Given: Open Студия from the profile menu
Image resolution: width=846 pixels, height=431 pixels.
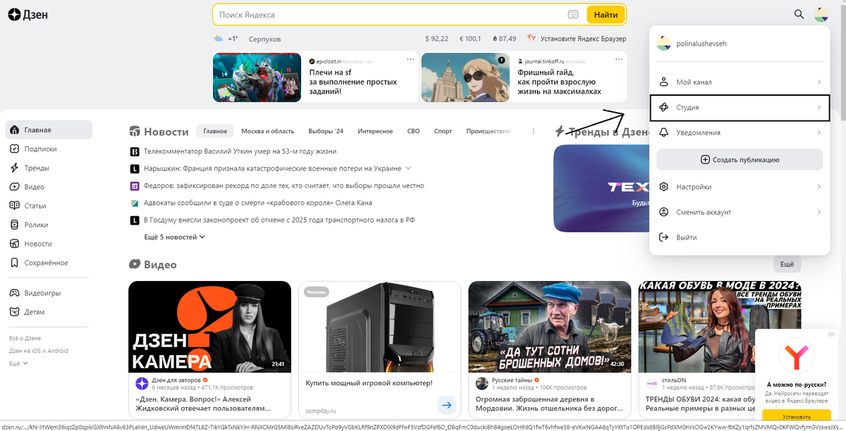Looking at the screenshot, I should point(740,107).
